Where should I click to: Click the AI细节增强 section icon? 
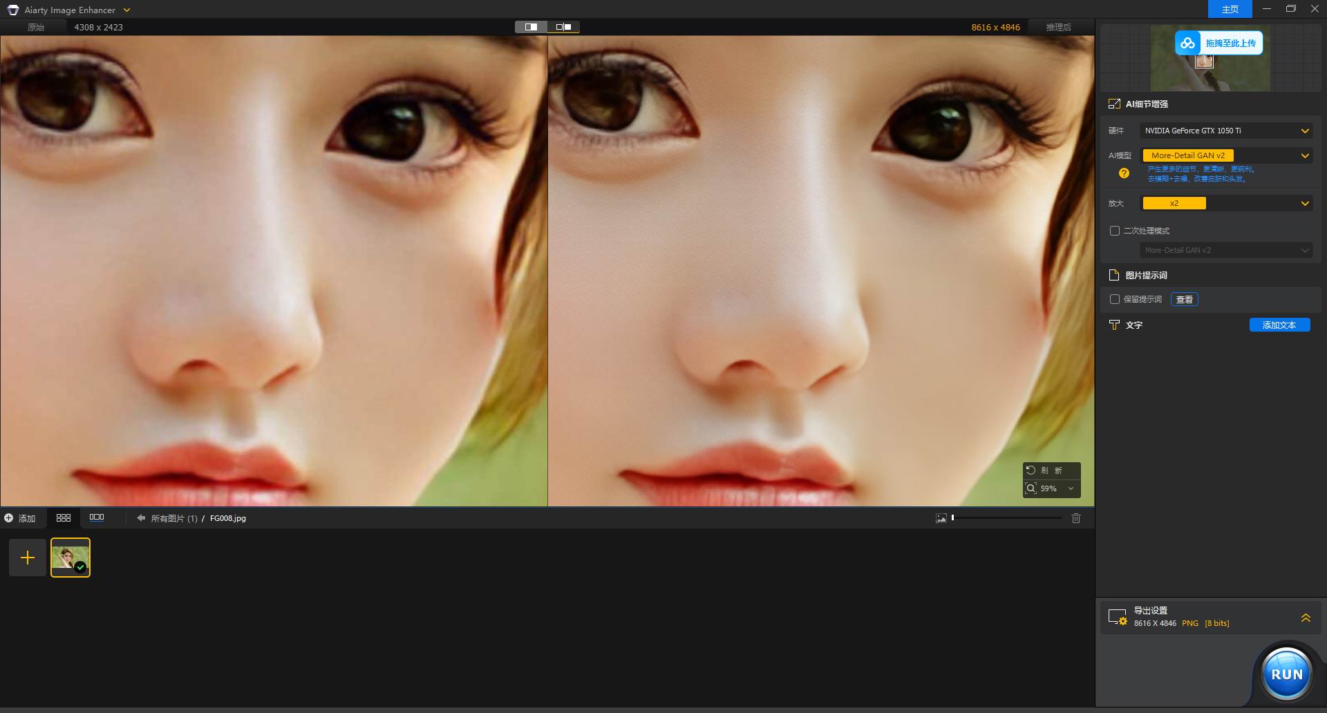1114,104
